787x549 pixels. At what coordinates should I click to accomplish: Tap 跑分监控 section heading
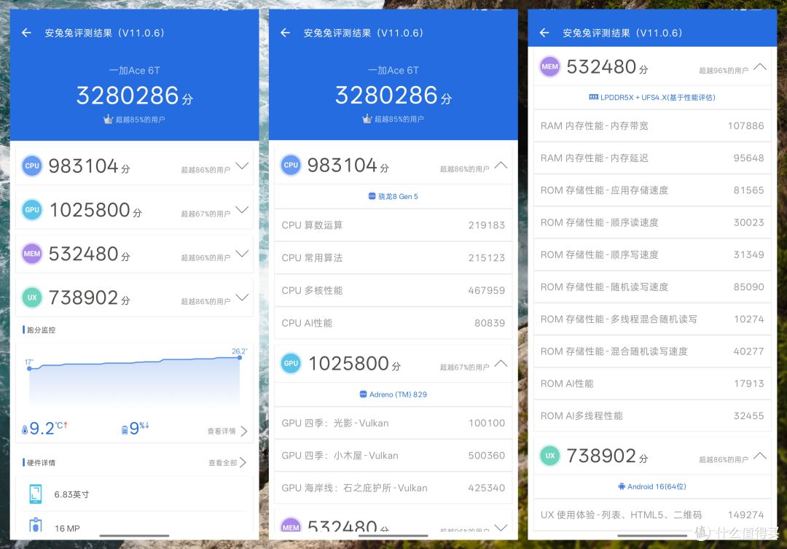tap(41, 330)
